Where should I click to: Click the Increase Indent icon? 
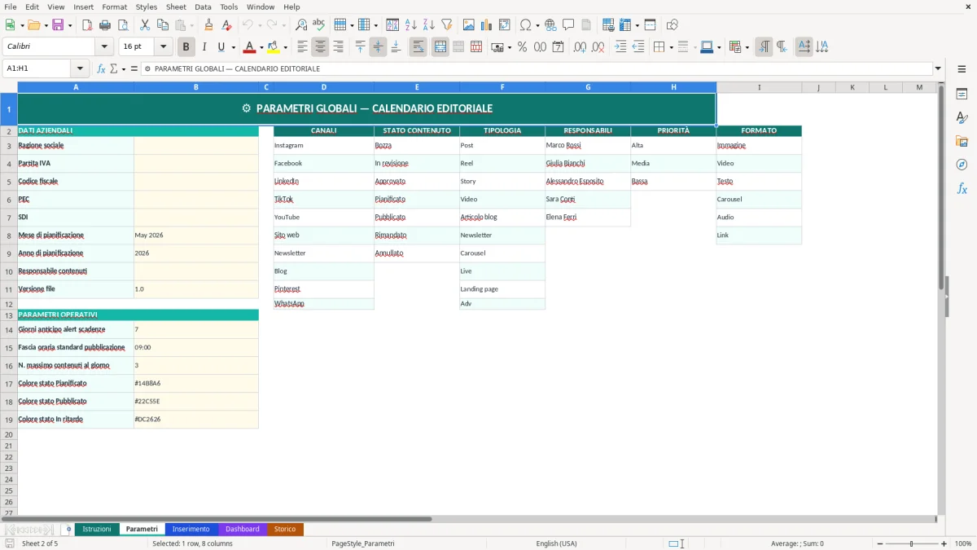pos(620,47)
